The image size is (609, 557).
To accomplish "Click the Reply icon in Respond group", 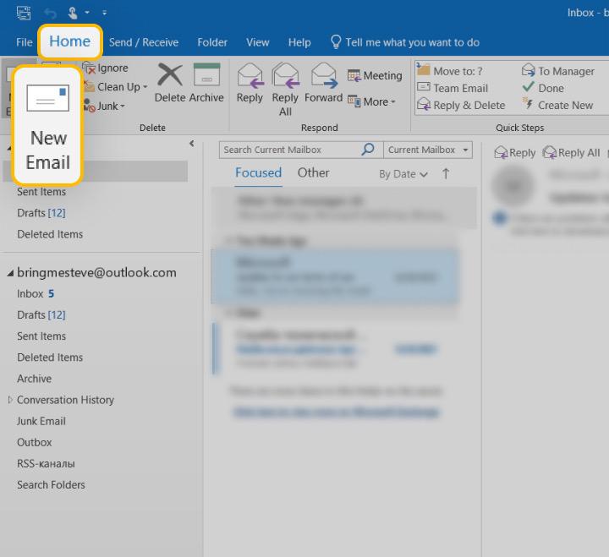I will coord(250,76).
